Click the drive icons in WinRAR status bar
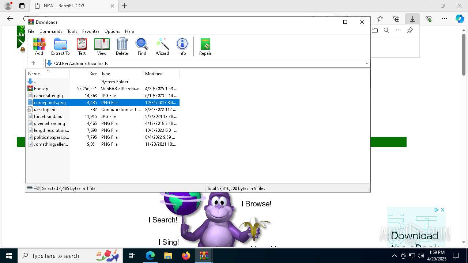468x263 pixels. pos(33,188)
